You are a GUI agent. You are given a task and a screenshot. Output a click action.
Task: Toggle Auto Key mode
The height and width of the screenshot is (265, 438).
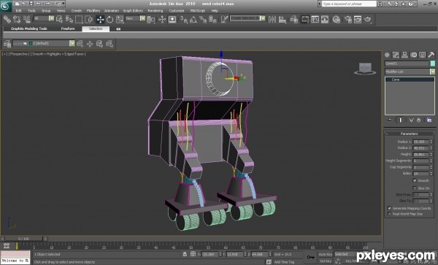[326, 254]
